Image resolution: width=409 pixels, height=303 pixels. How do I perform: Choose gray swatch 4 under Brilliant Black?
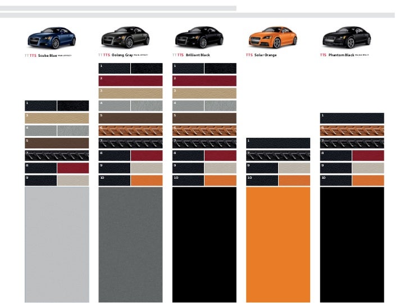[x=204, y=106]
